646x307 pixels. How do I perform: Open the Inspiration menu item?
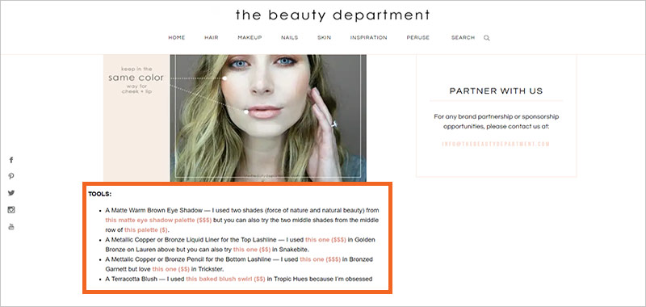(369, 37)
